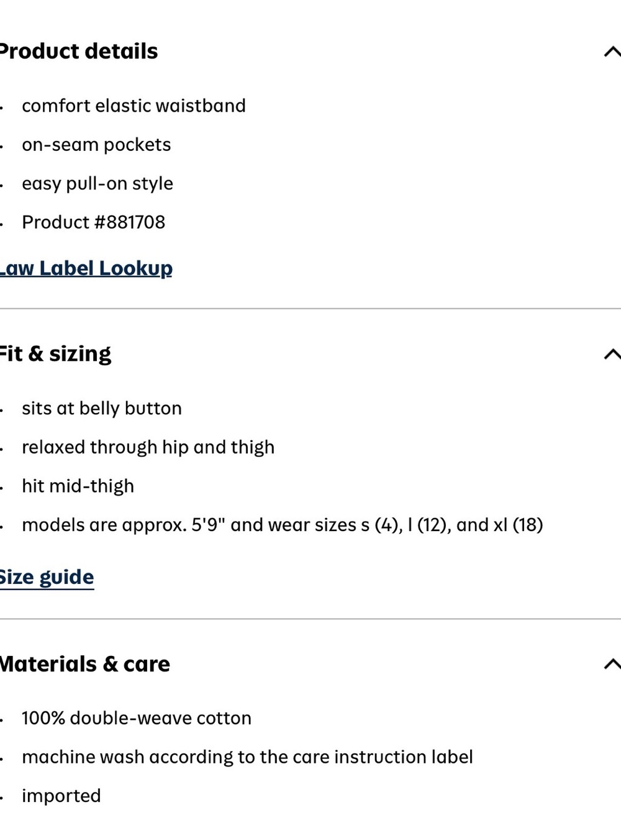
Task: Click the 'easy pull-on style' bullet item
Action: click(x=97, y=184)
